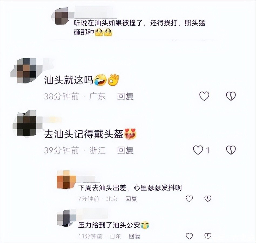Image resolution: width=256 pixels, height=243 pixels.
Task: Reply to the 广东 comment posted 38分钟前
Action: click(125, 96)
